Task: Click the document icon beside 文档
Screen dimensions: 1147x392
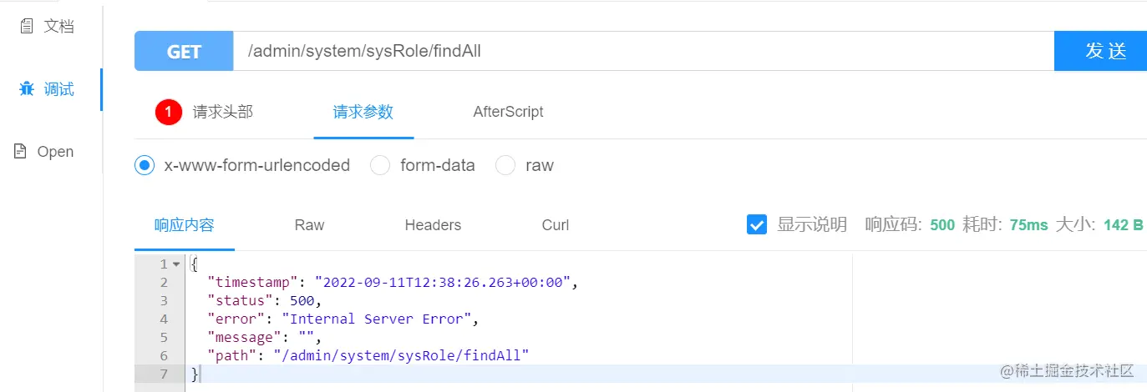Action: (27, 27)
